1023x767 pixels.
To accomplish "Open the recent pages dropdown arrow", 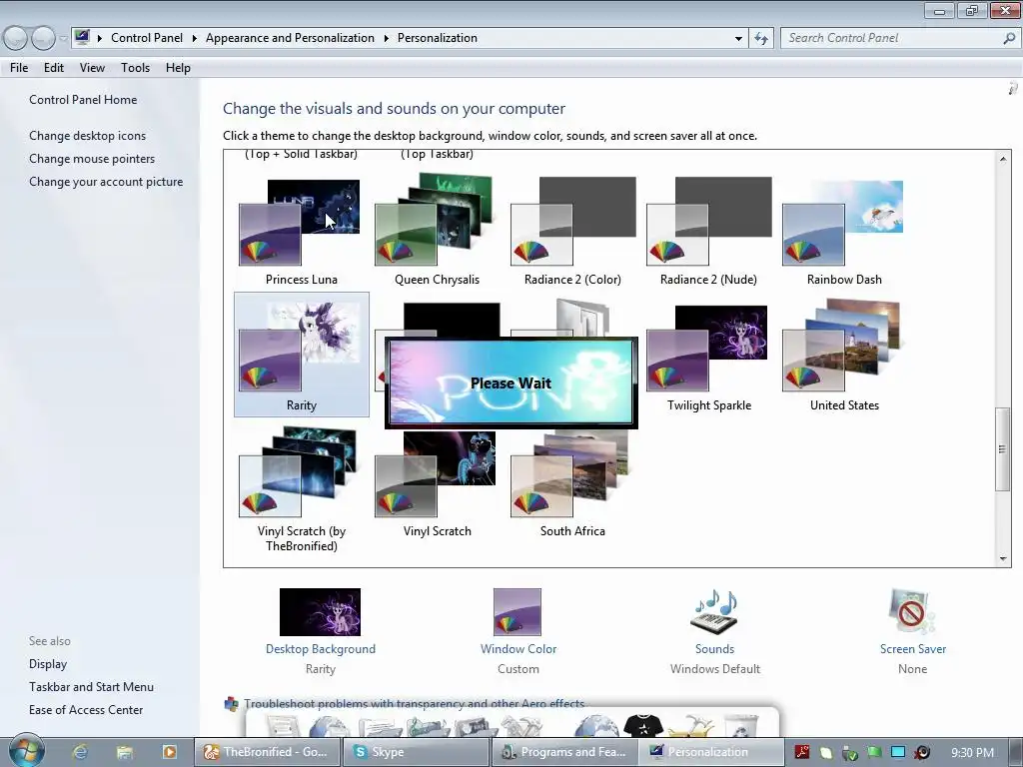I will (x=63, y=39).
